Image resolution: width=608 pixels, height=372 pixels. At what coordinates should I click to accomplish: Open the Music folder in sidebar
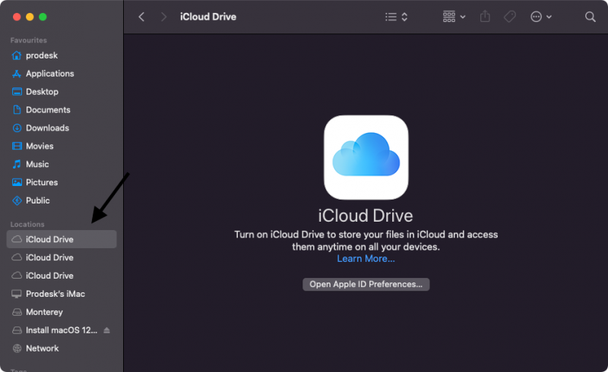[37, 164]
